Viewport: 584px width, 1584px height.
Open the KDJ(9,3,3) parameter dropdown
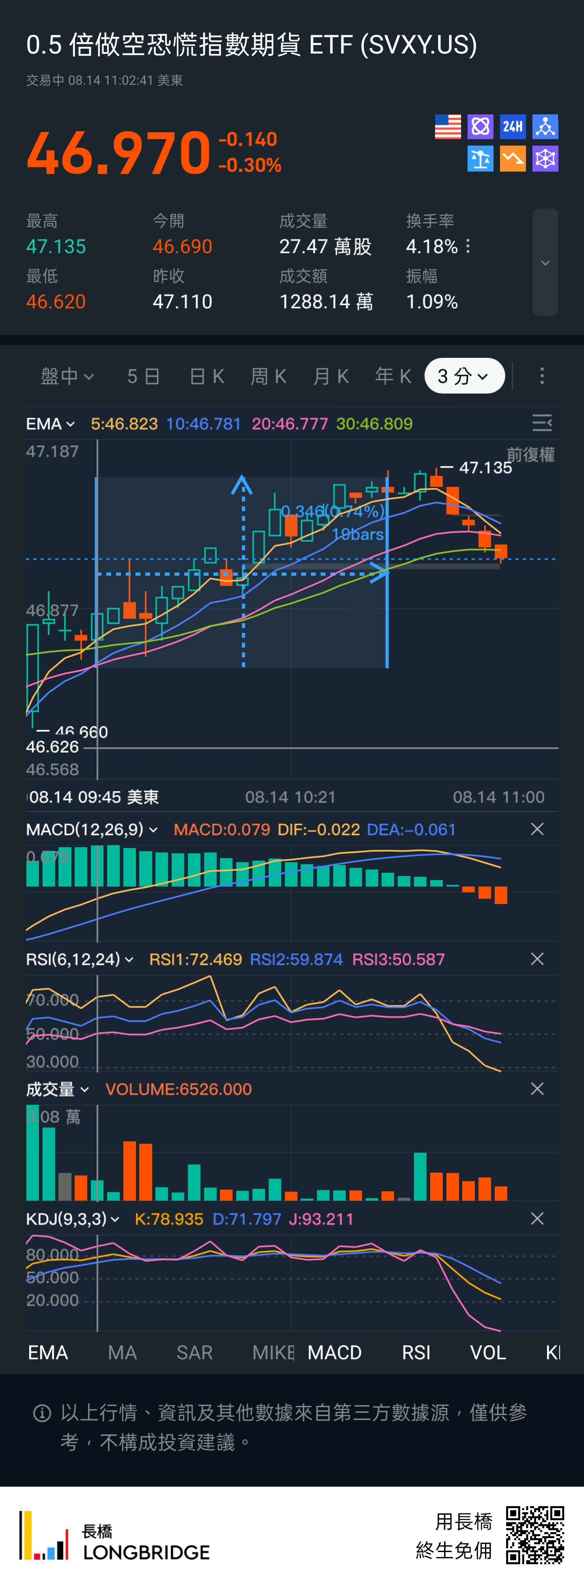[73, 1219]
